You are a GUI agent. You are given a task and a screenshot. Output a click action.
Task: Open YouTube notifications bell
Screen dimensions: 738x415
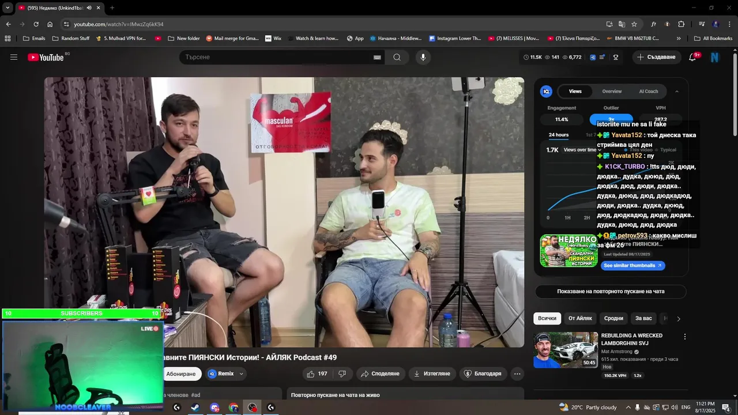[x=693, y=57]
